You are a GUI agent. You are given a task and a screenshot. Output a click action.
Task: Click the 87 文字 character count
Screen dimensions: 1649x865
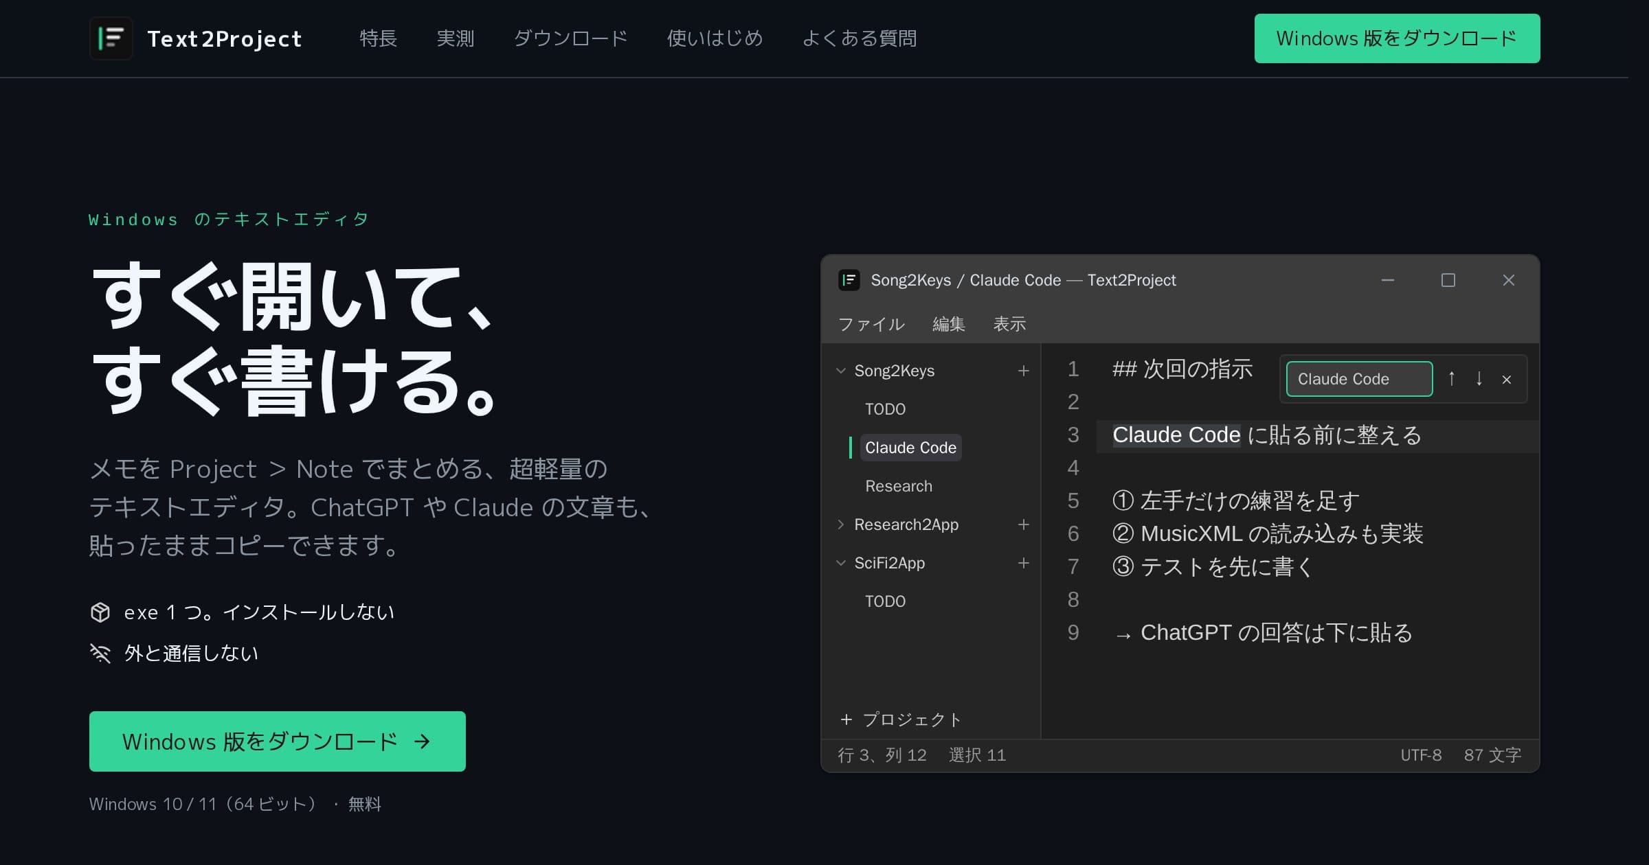coord(1492,755)
